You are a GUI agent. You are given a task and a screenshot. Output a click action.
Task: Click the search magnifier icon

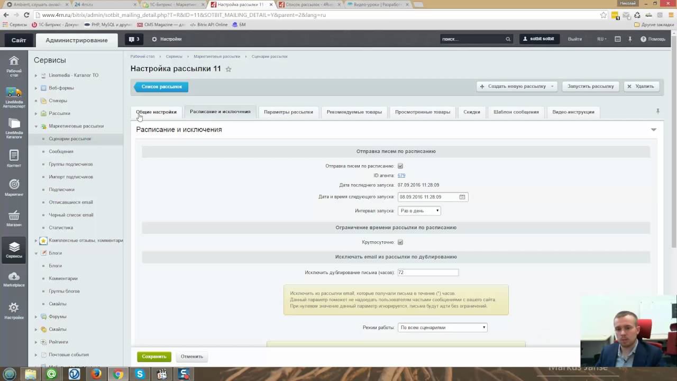tap(508, 39)
